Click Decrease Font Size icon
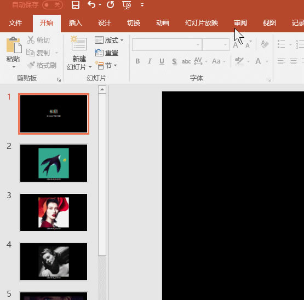The image size is (304, 300). pyautogui.click(x=248, y=44)
